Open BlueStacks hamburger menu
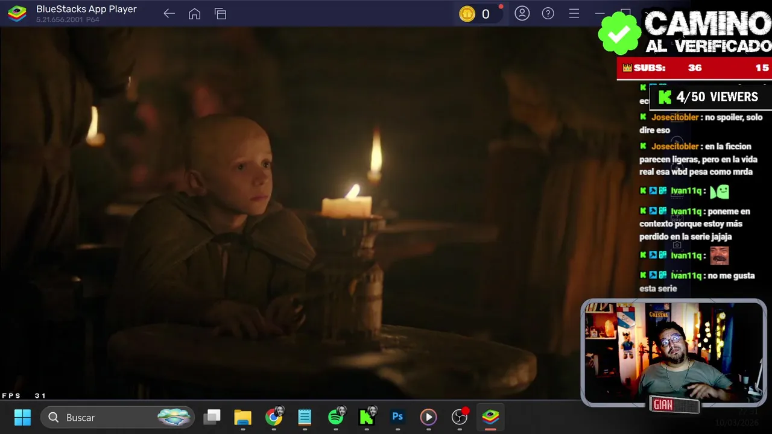The height and width of the screenshot is (434, 772). tap(574, 13)
